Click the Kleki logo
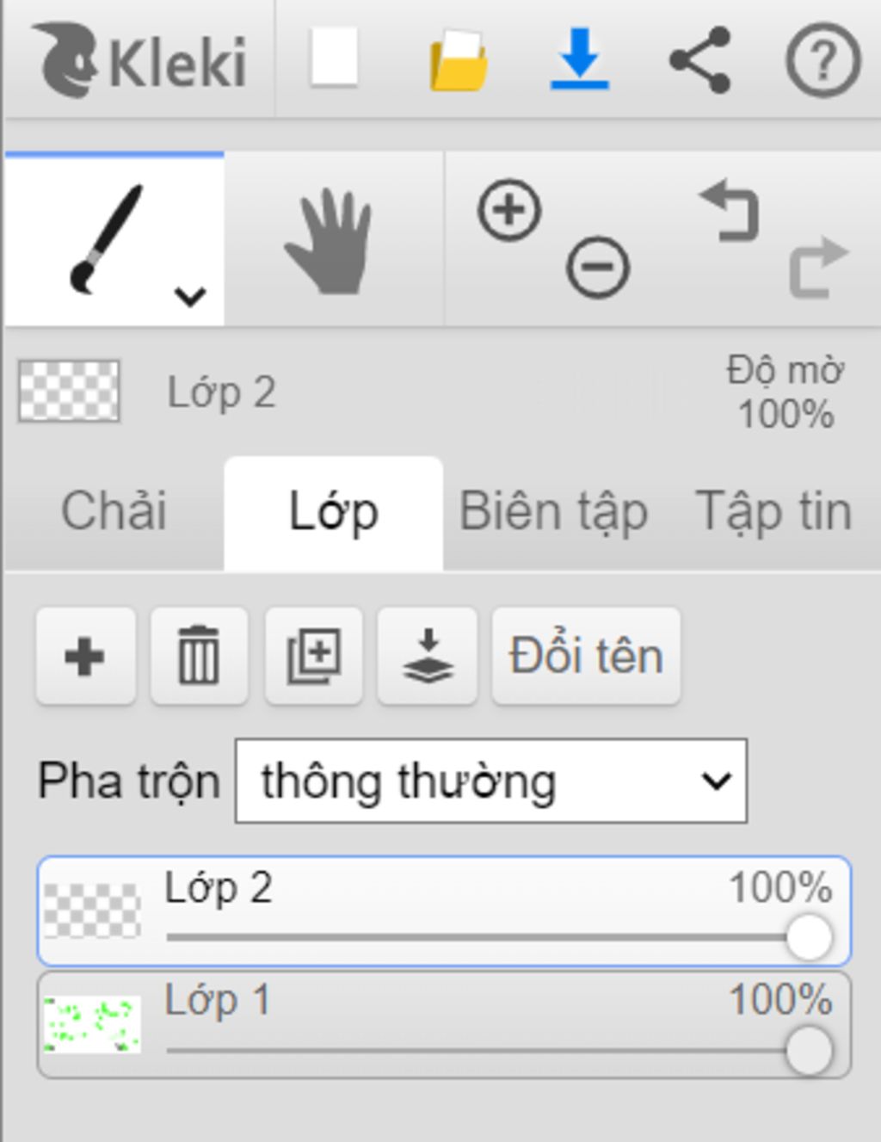881x1142 pixels. pos(140,59)
